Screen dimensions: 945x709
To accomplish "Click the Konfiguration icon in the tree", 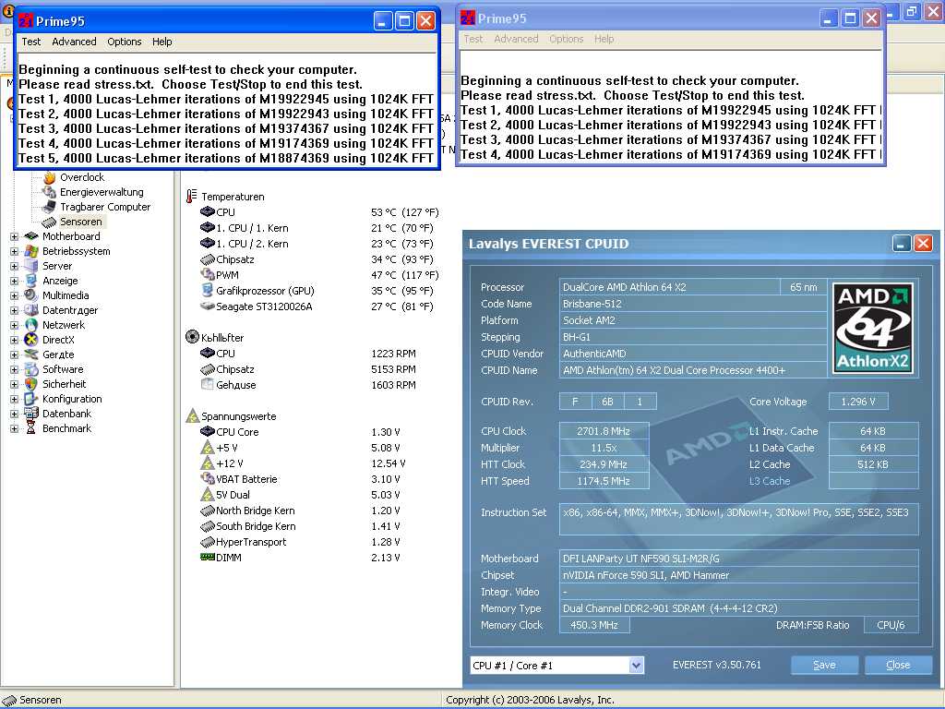I will [31, 399].
